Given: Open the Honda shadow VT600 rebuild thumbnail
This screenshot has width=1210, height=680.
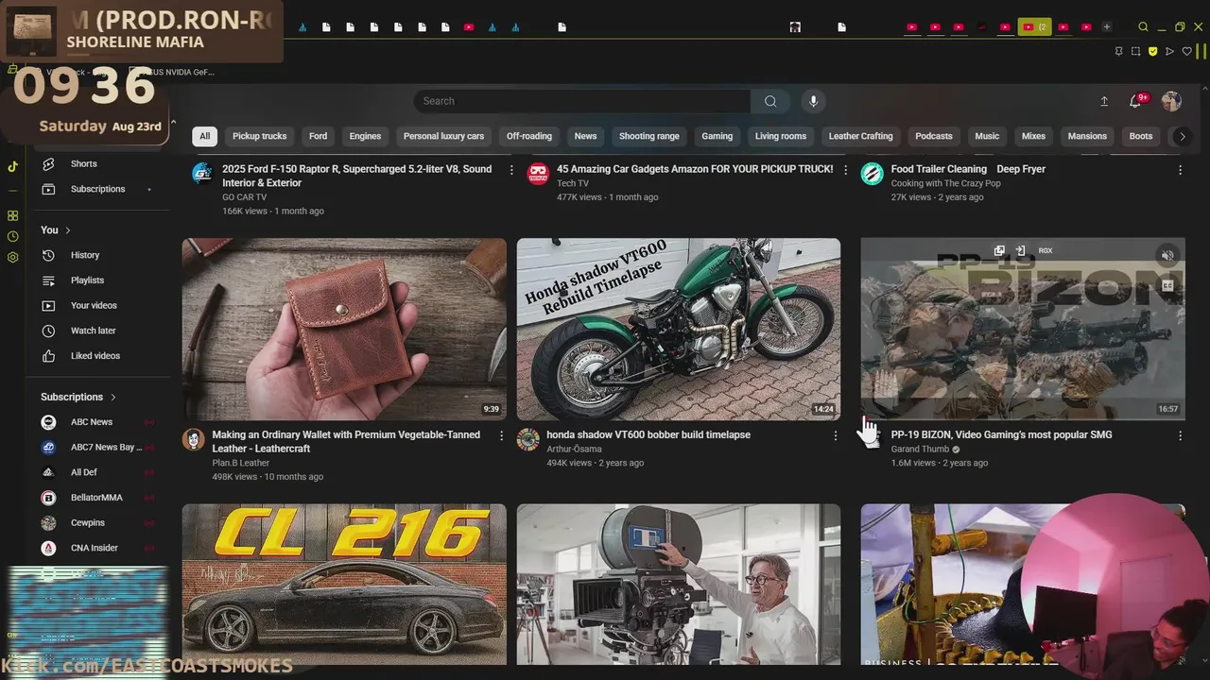Looking at the screenshot, I should coord(679,329).
